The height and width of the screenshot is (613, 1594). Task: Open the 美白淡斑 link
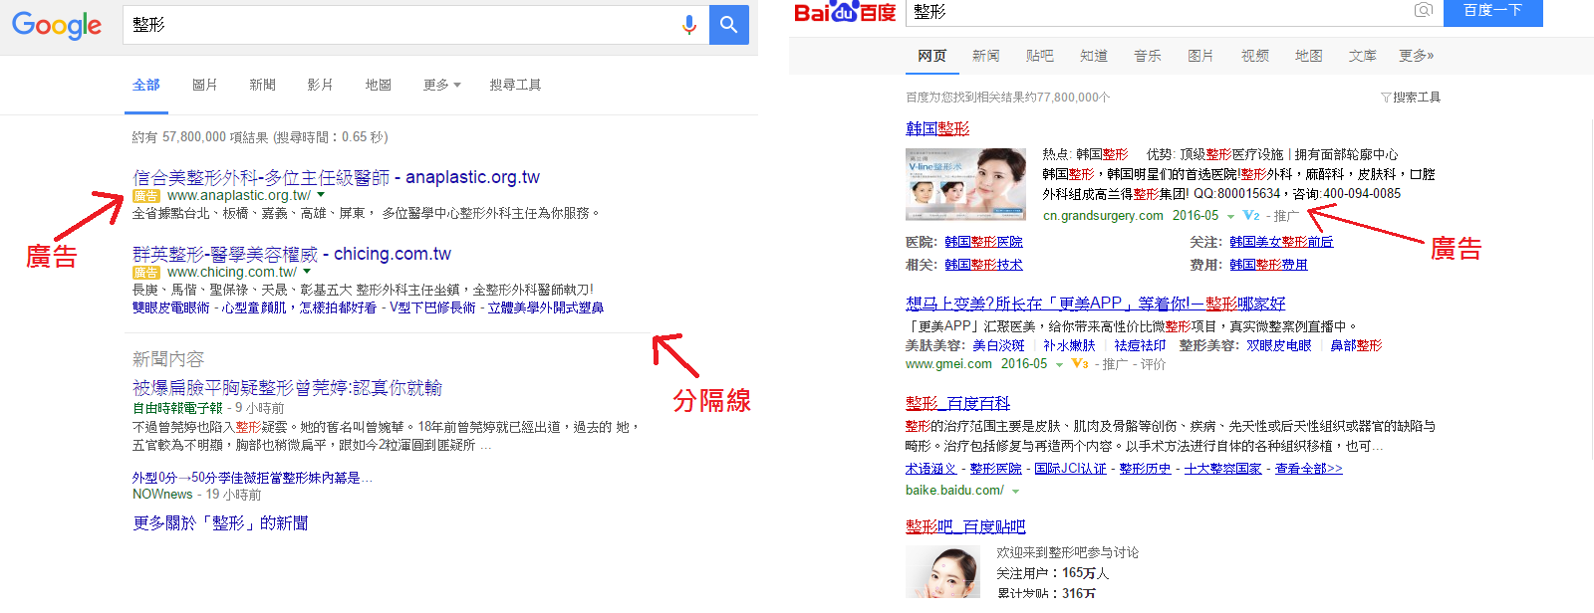click(x=998, y=346)
